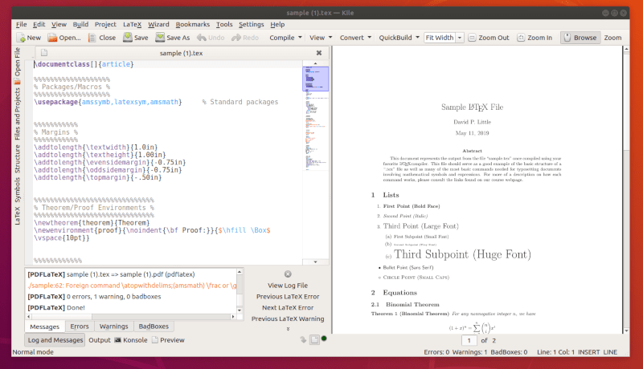Click the Preview tab icon

tap(155, 340)
